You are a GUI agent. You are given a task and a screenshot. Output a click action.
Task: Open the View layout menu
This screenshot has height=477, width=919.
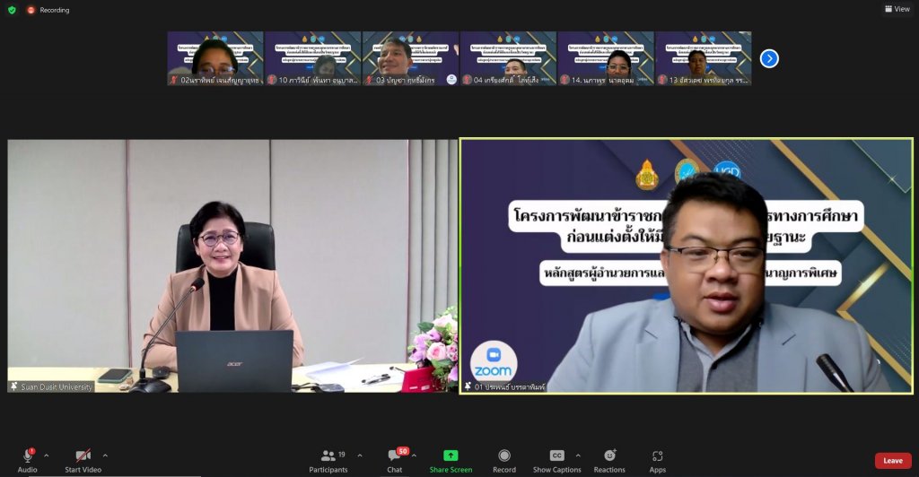coord(896,9)
